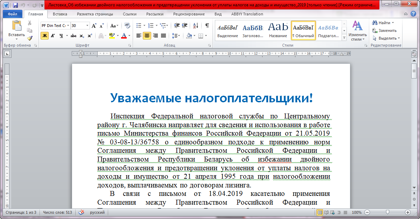
Task: Clear all formatting from the selection
Action: (x=127, y=26)
